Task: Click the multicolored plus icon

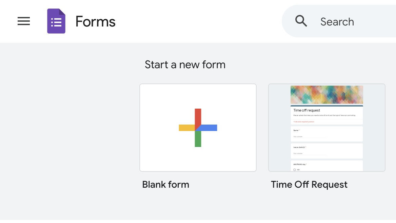Action: (x=198, y=128)
